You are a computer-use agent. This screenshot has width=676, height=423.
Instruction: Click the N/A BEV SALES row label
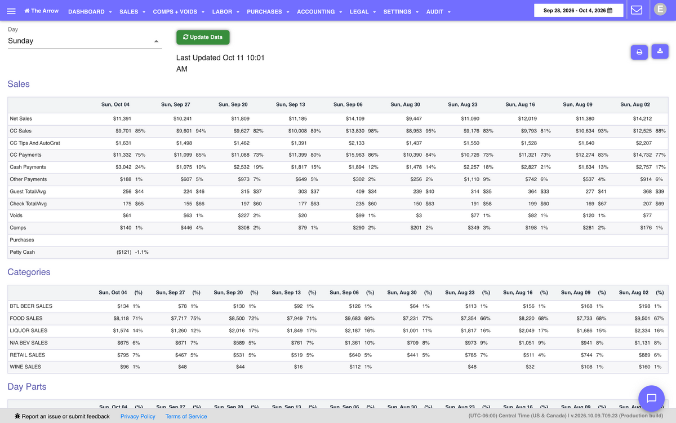(x=29, y=343)
